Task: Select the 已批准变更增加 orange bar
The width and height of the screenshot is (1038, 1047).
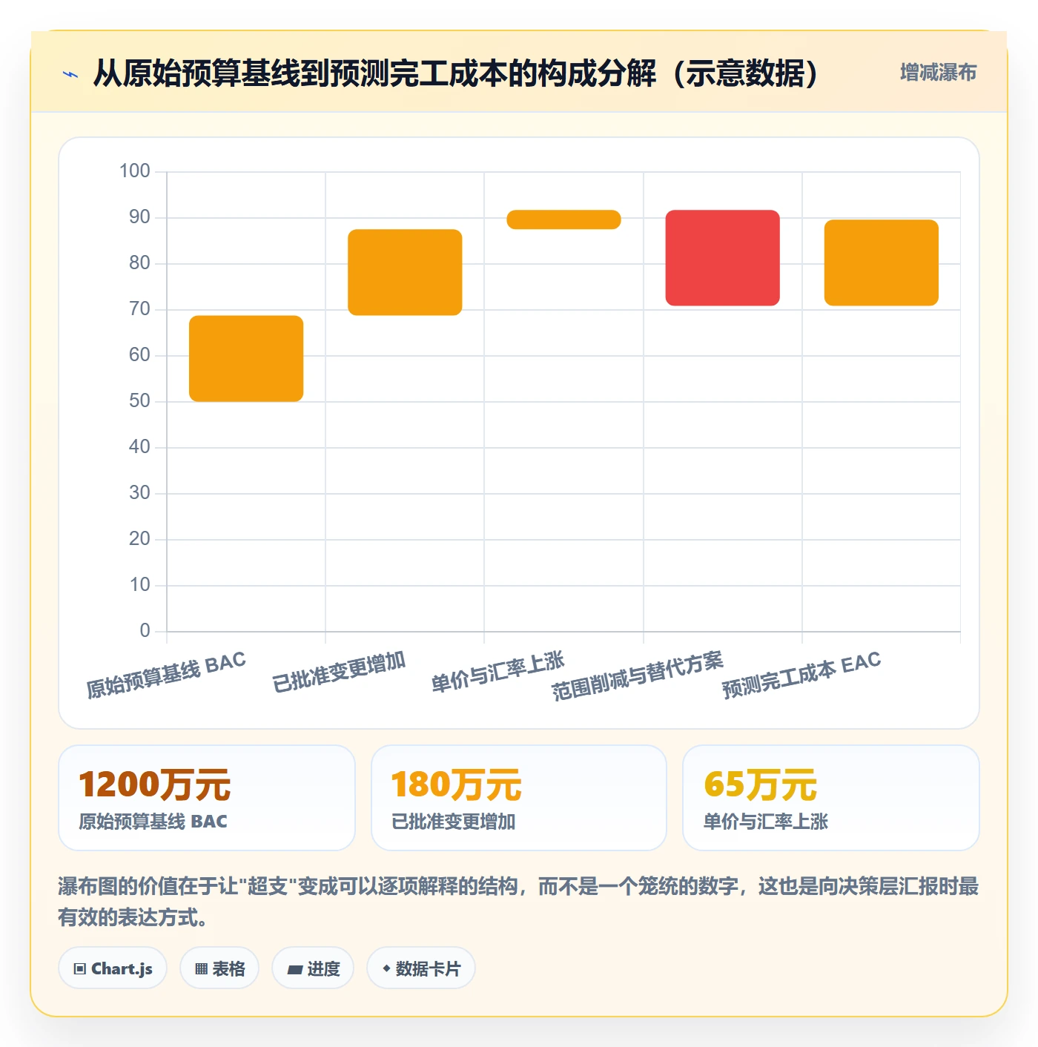Action: [x=405, y=272]
